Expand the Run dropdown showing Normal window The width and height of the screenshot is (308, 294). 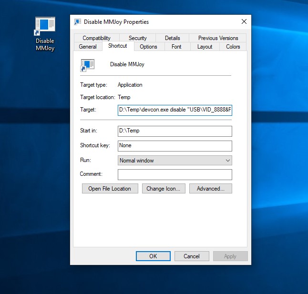tap(175, 161)
